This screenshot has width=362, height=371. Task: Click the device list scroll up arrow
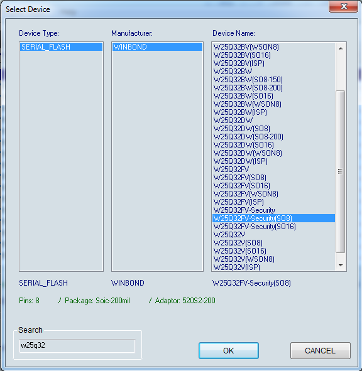(341, 48)
